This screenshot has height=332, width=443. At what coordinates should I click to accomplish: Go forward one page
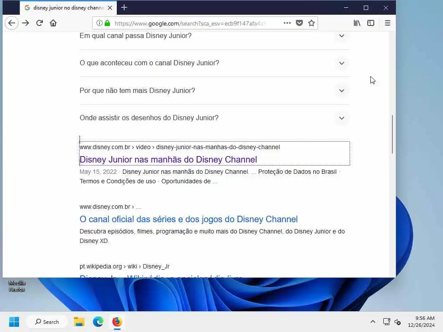pos(26,23)
